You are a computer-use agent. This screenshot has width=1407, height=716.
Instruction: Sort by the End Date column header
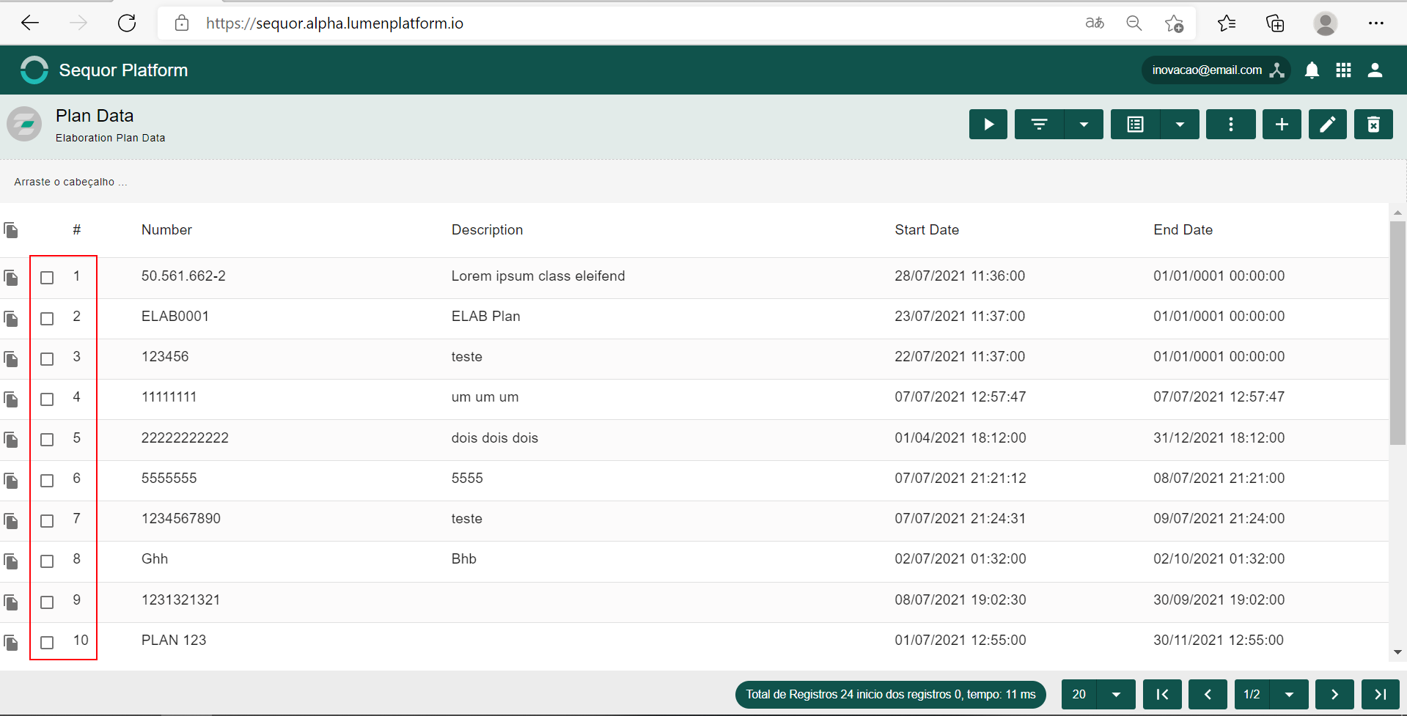tap(1183, 230)
